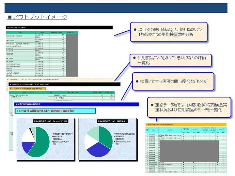Click cyan box イムノクロマト法は遺伝子法と比べ
Screen dimensions: 235x176
pyautogui.click(x=55, y=111)
